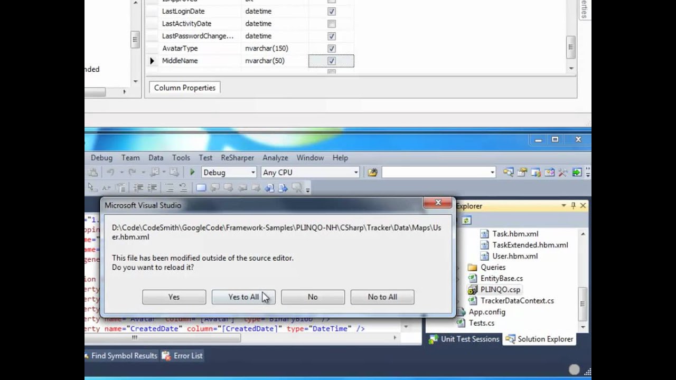Click the green Start Debugging arrow

point(192,172)
